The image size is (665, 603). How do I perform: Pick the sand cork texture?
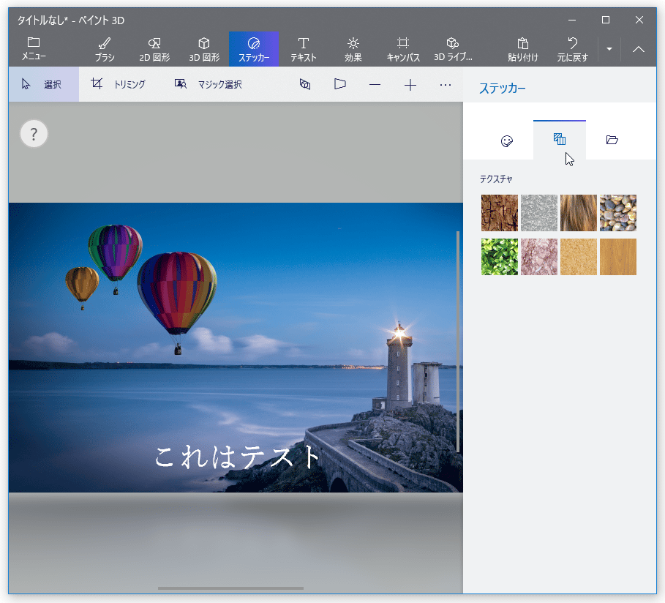[x=579, y=257]
